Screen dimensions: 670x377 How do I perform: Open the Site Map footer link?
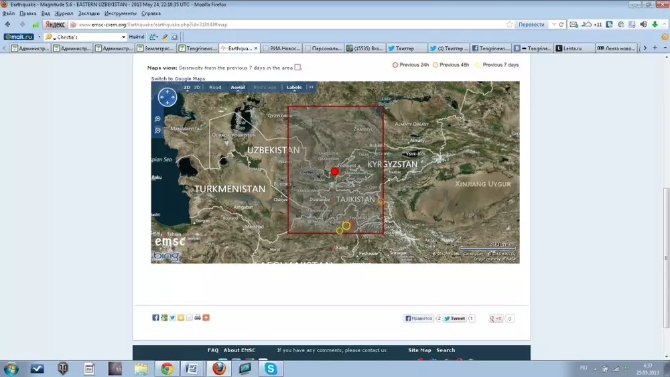(x=419, y=350)
